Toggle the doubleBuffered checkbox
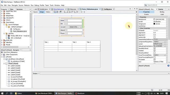 pos(155,48)
